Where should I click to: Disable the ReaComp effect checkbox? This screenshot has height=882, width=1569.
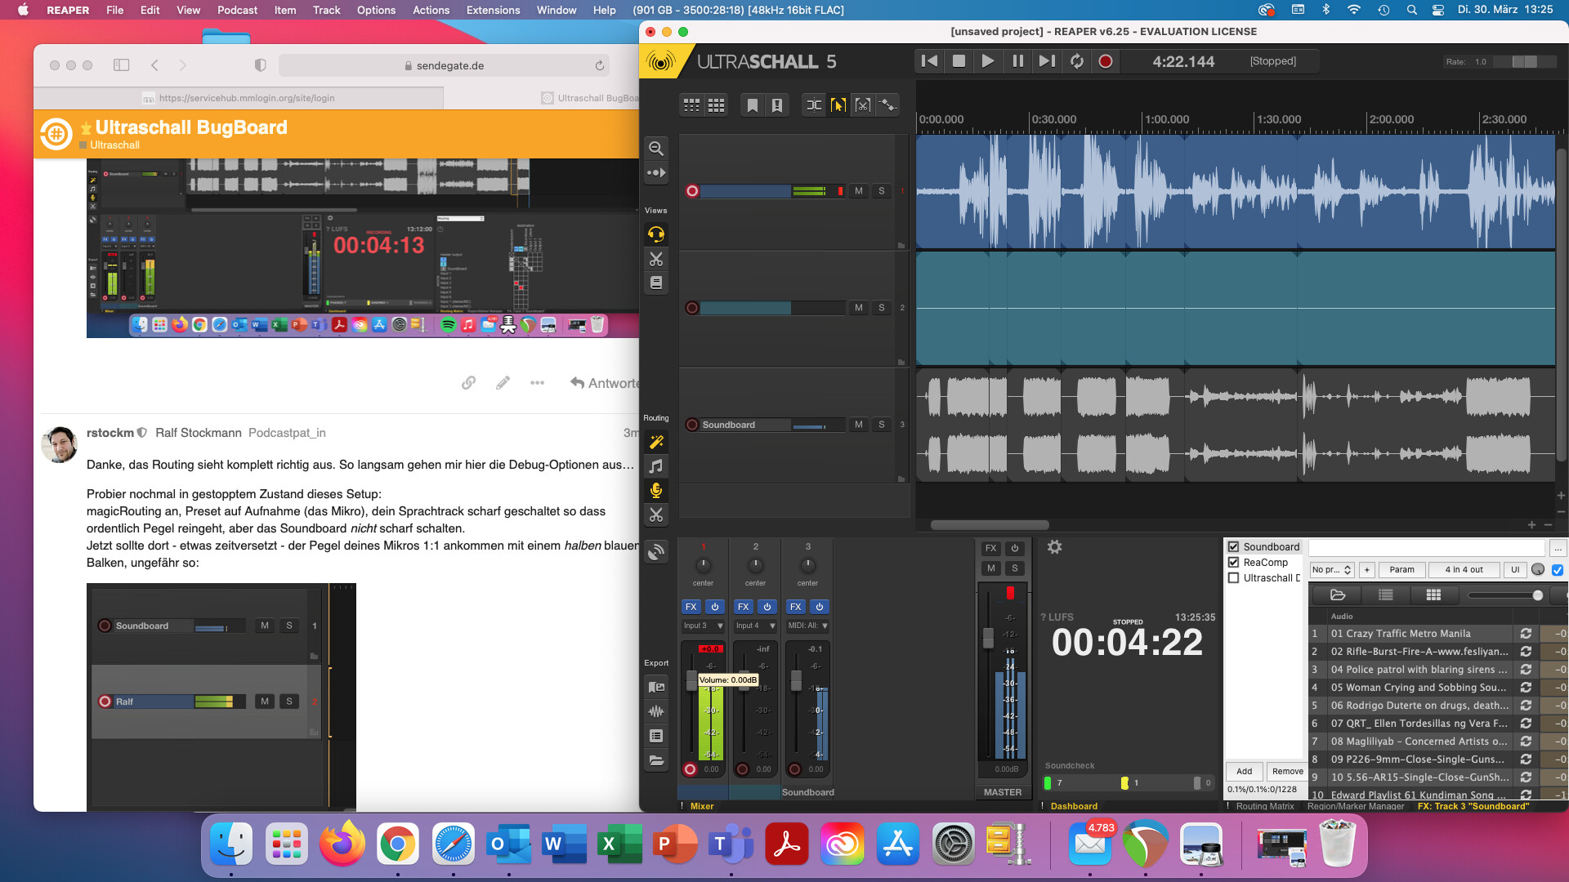pyautogui.click(x=1233, y=563)
